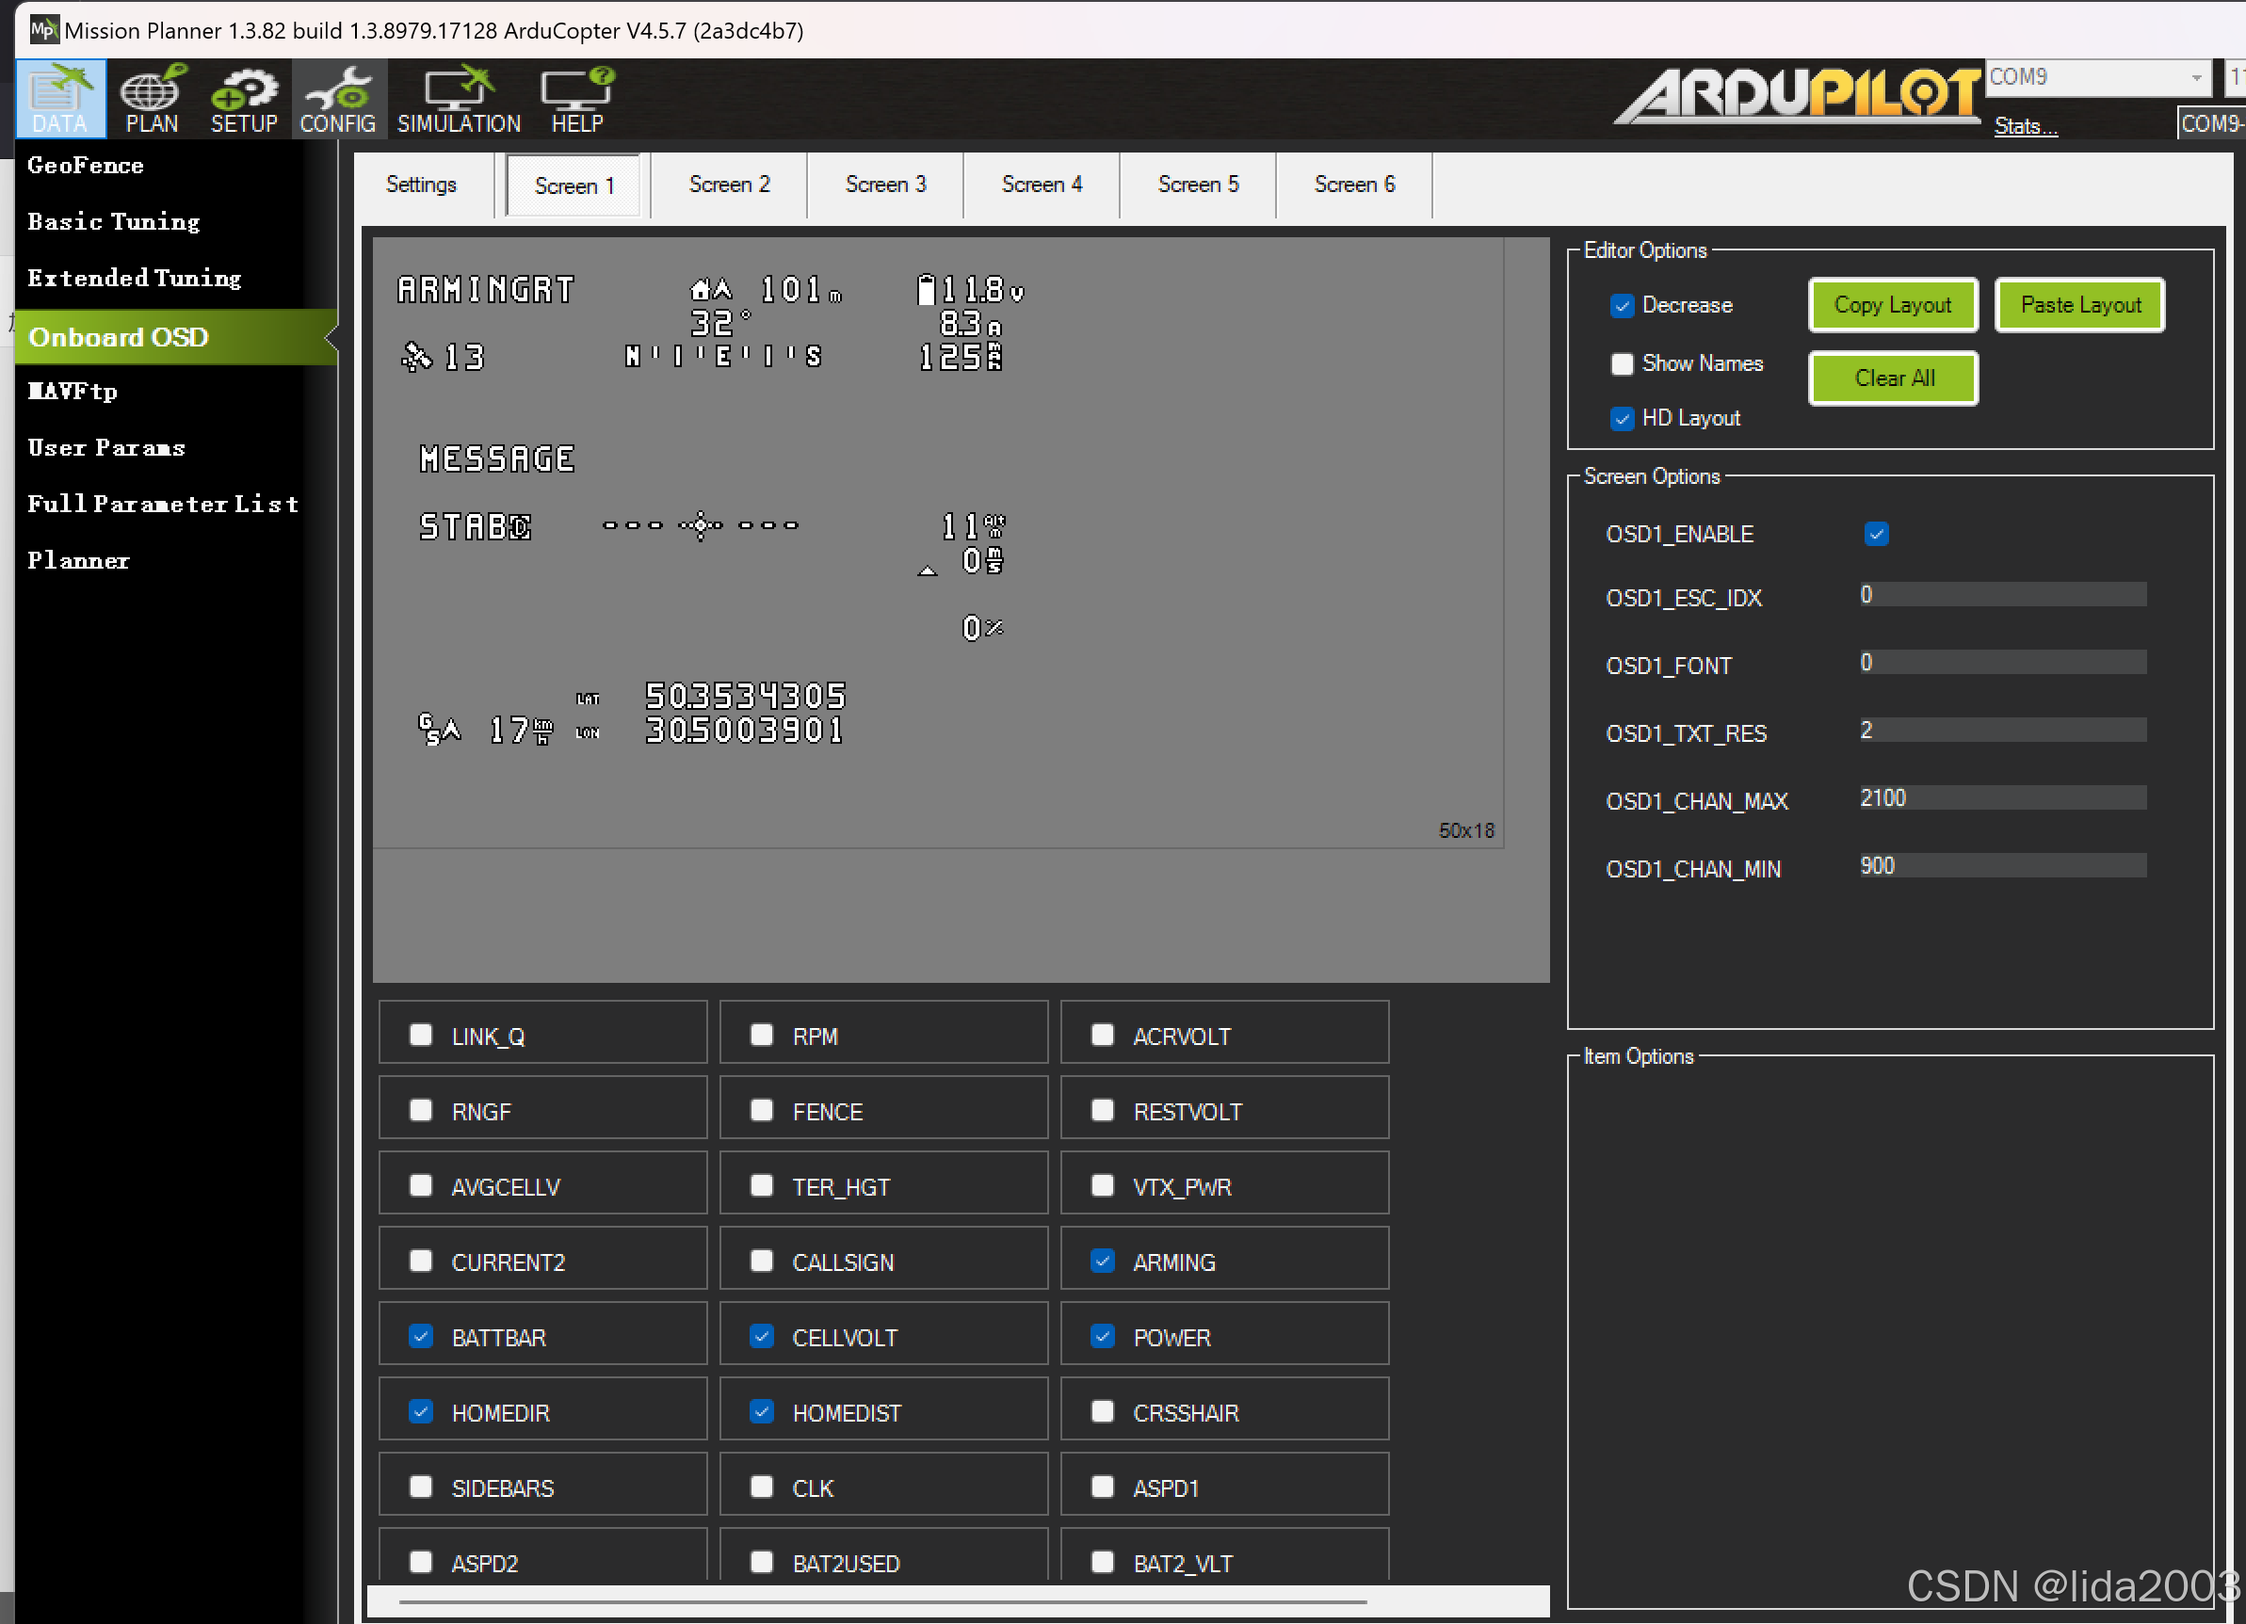Viewport: 2246px width, 1624px height.
Task: Open the Full Parameter List page
Action: point(164,504)
